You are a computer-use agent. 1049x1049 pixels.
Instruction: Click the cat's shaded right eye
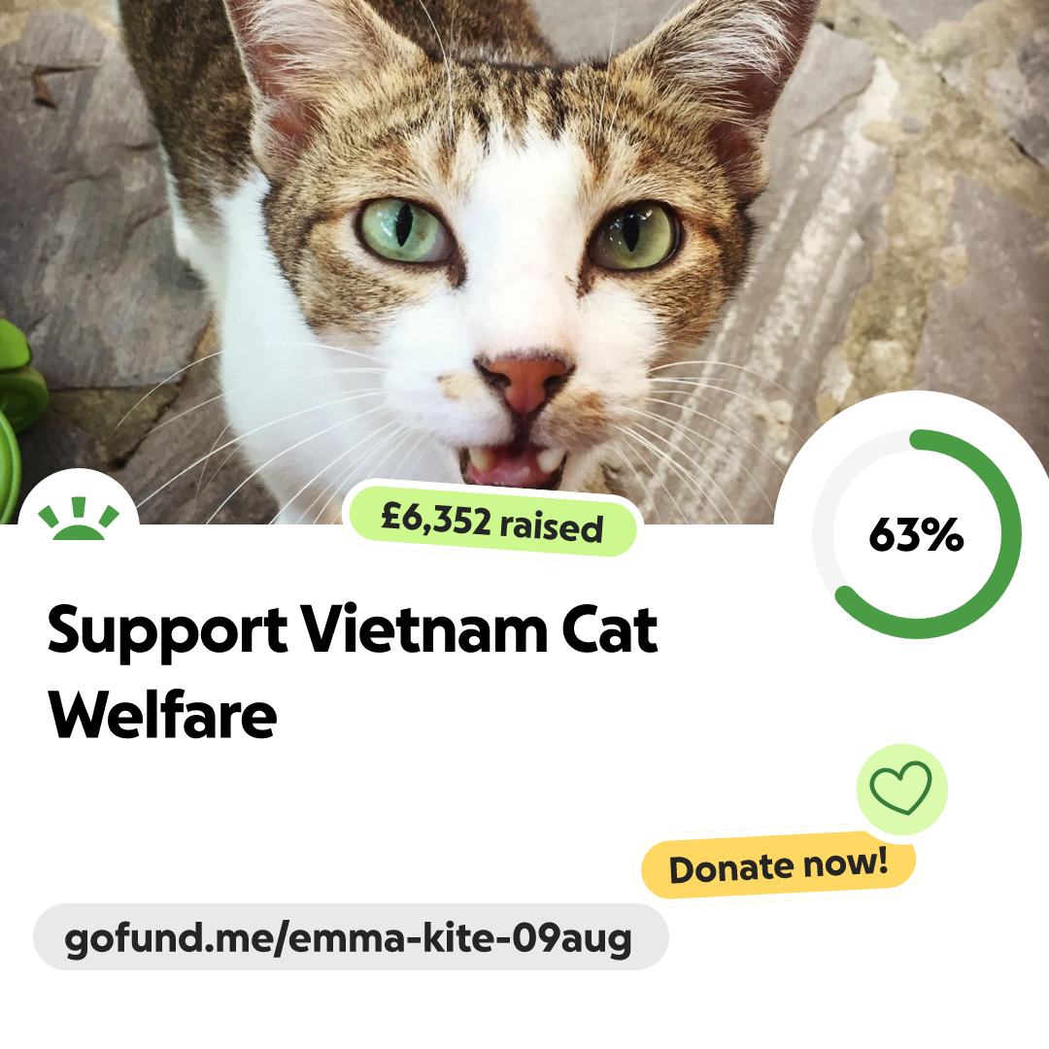tap(633, 235)
